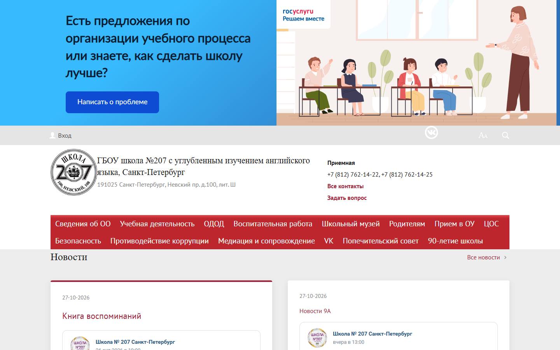The height and width of the screenshot is (350, 560).
Task: Click the address 191025 Санкт-Петербург text
Action: pos(166,185)
